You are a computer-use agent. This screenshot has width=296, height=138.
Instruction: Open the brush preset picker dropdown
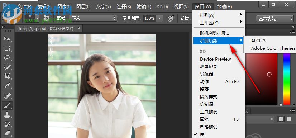[37, 19]
